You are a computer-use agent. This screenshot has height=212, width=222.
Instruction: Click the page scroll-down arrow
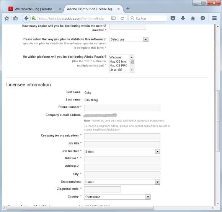pyautogui.click(x=218, y=203)
